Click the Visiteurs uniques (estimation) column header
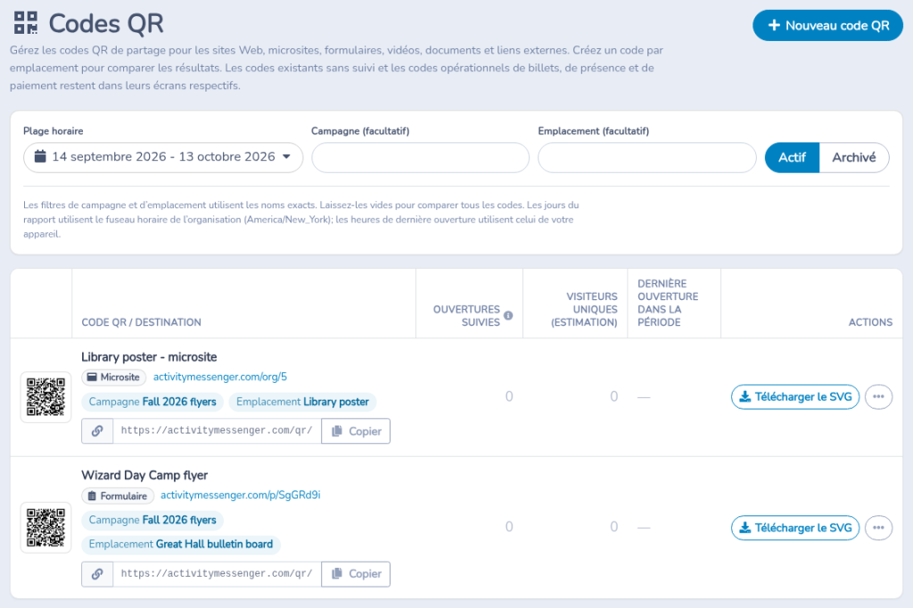This screenshot has height=608, width=913. 585,310
